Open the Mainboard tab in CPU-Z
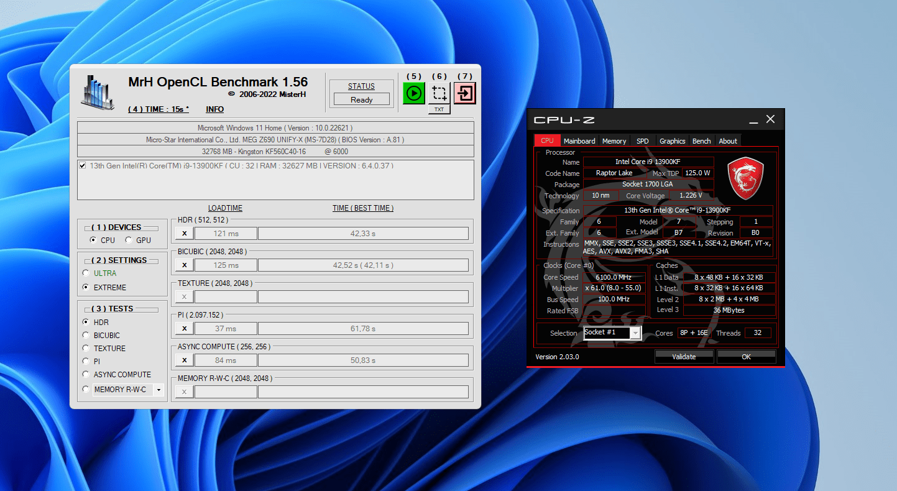The height and width of the screenshot is (491, 897). [579, 141]
